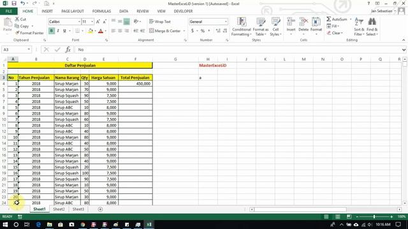Click the zoom slider handle
The height and width of the screenshot is (229, 408).
(374, 216)
